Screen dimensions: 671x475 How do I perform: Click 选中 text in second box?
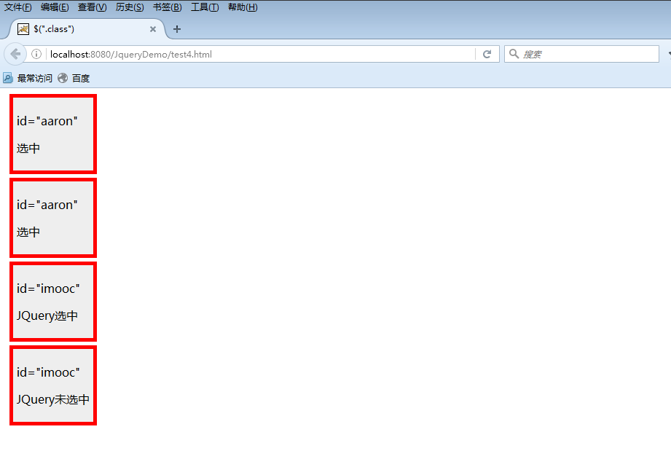(x=28, y=232)
